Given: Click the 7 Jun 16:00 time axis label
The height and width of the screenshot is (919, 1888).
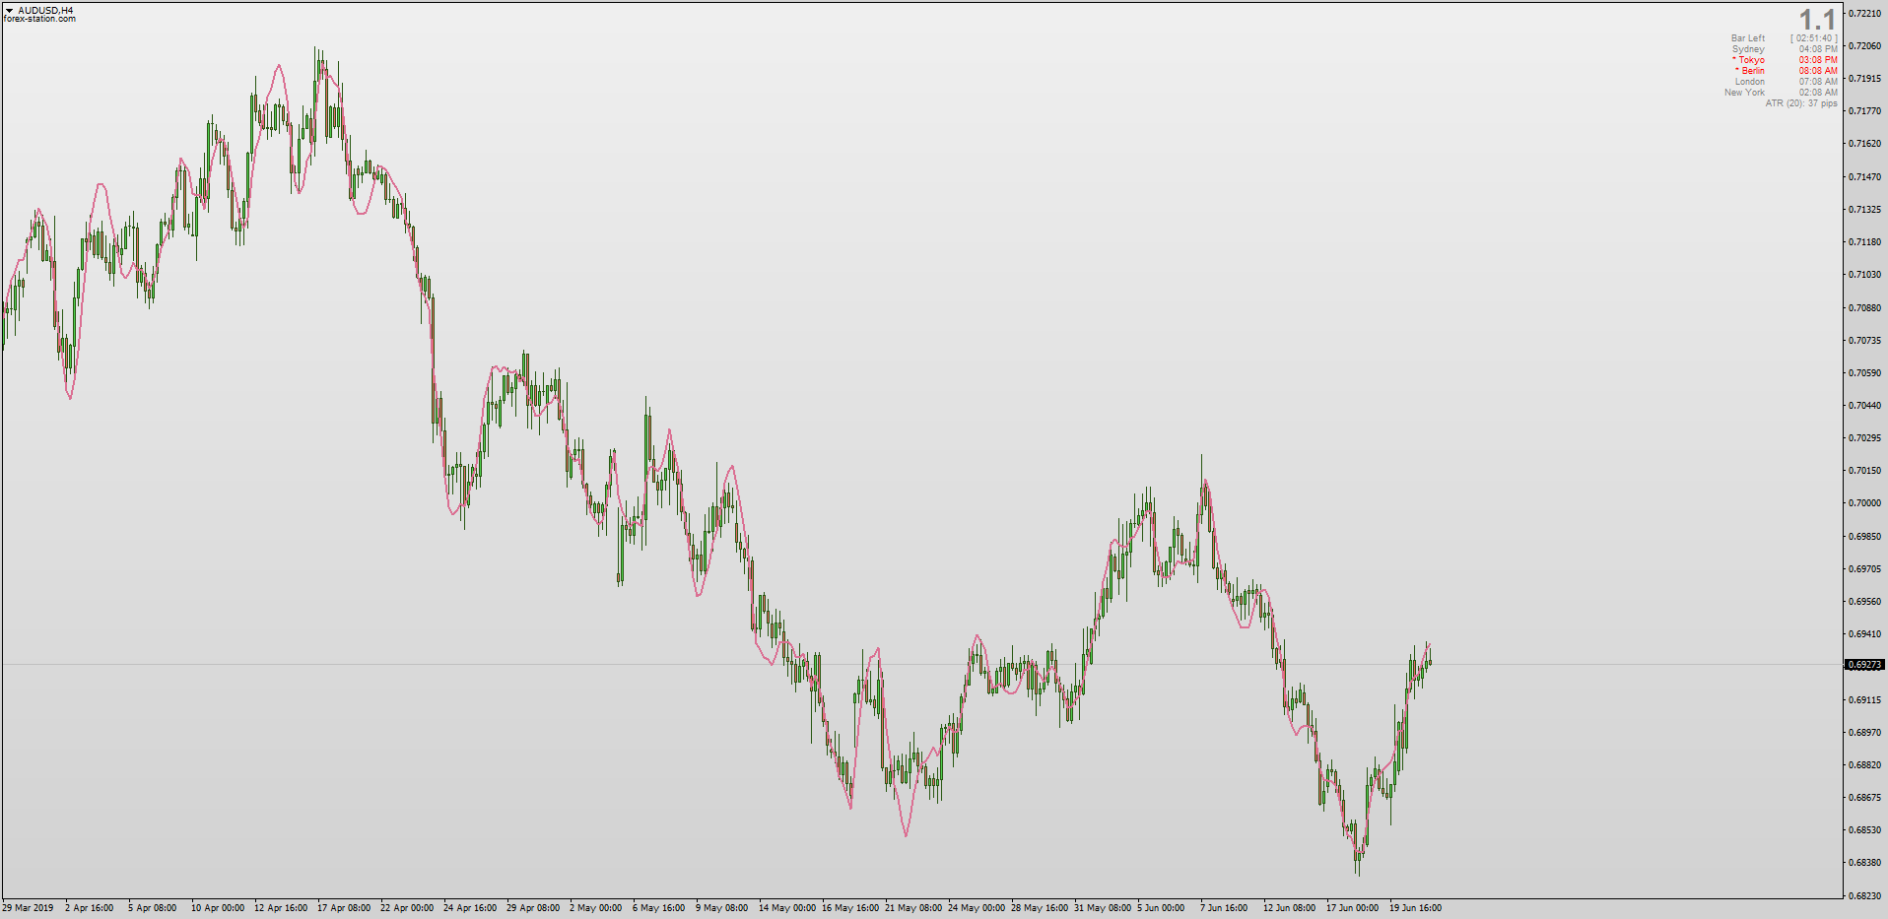Looking at the screenshot, I should (x=1224, y=908).
